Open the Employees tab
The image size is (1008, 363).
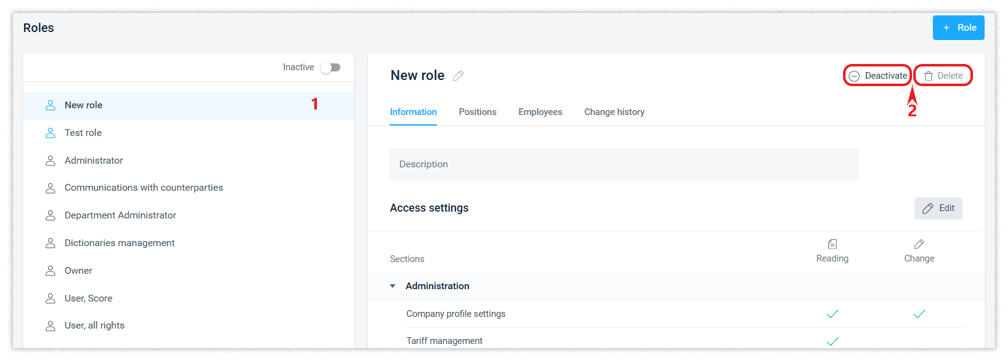point(540,112)
